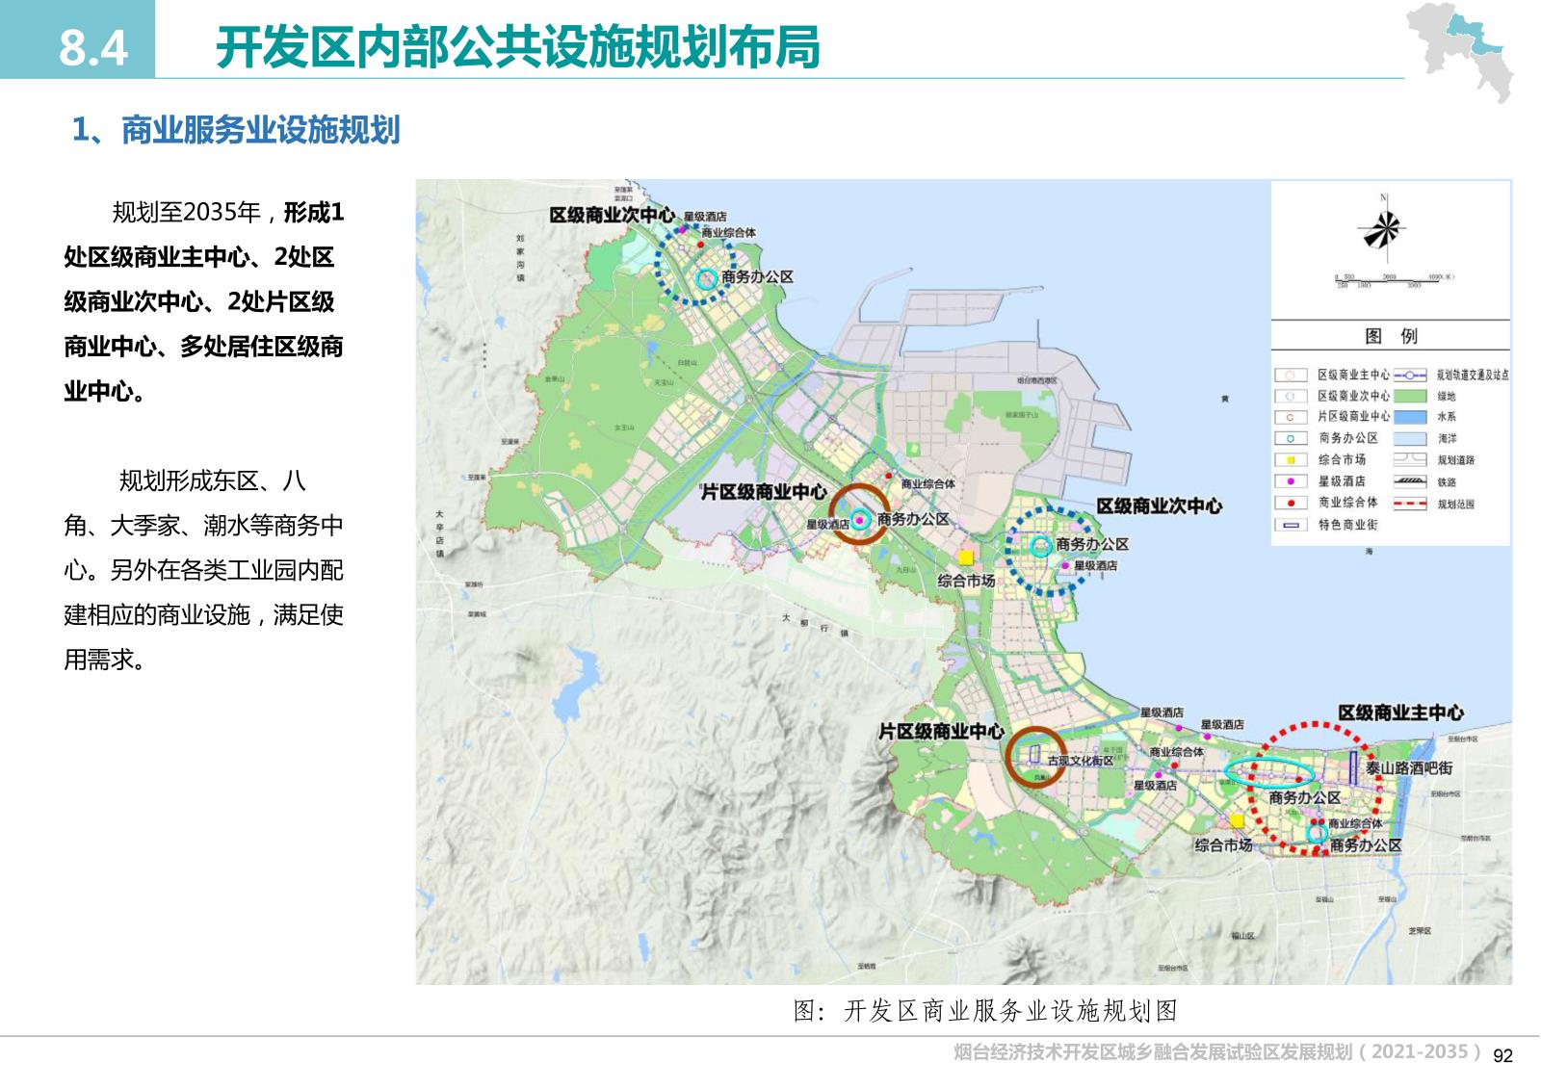Screen dimensions: 1541x1089
Task: Select the 规划范围 red dashed line legend symbol
Action: point(1410,504)
